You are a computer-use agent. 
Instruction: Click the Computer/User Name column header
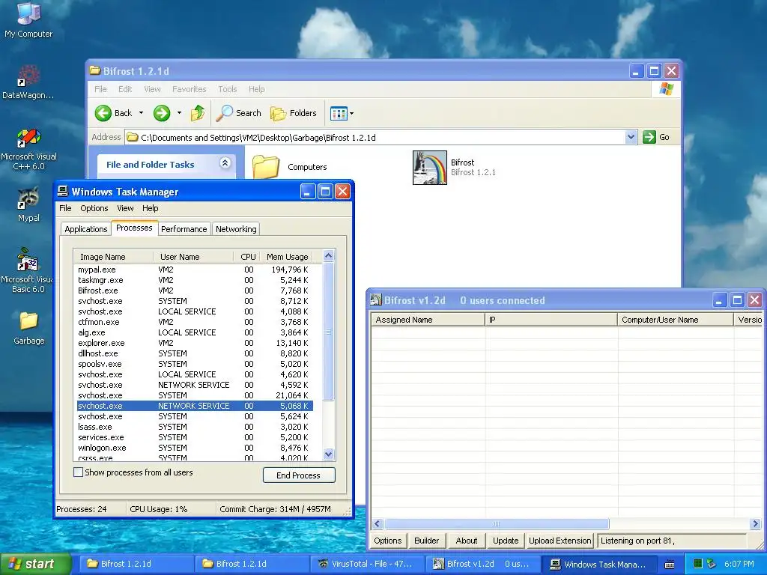pos(676,320)
